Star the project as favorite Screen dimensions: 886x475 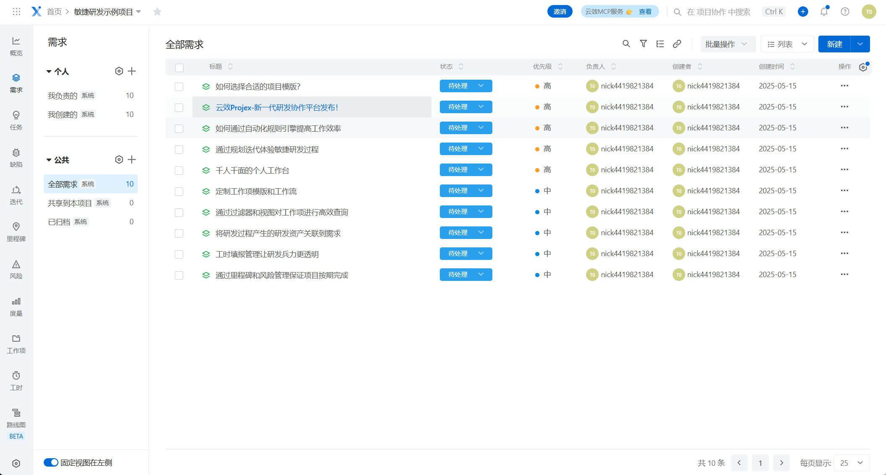click(158, 12)
